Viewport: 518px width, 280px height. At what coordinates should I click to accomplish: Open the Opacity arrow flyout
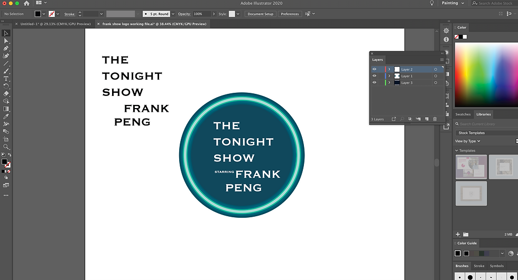pyautogui.click(x=214, y=14)
